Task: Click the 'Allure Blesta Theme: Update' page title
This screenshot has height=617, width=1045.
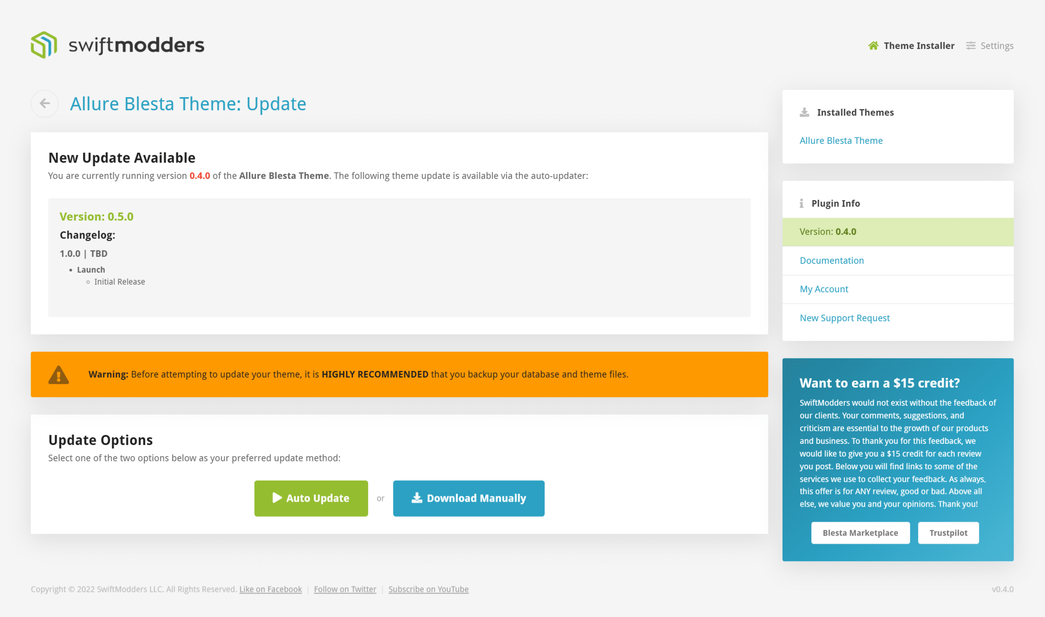Action: coord(188,104)
